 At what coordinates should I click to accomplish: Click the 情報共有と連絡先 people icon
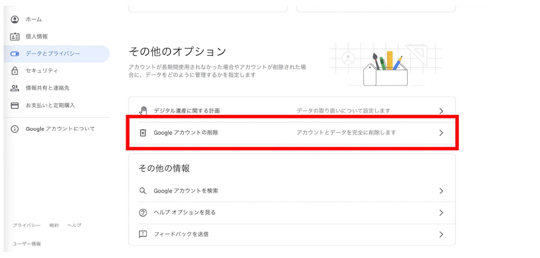click(x=15, y=88)
